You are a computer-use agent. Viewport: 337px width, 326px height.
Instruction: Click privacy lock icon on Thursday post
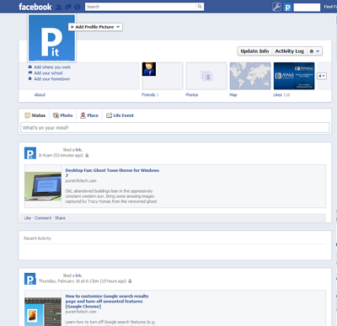(130, 281)
